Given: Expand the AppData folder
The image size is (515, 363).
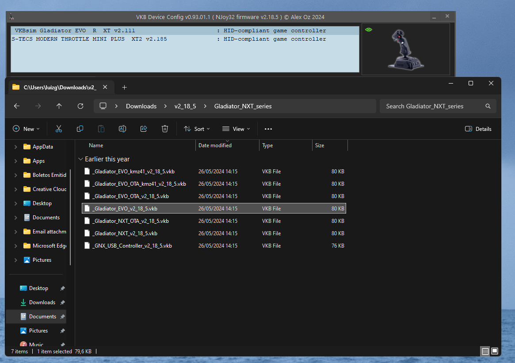Looking at the screenshot, I should coord(16,147).
